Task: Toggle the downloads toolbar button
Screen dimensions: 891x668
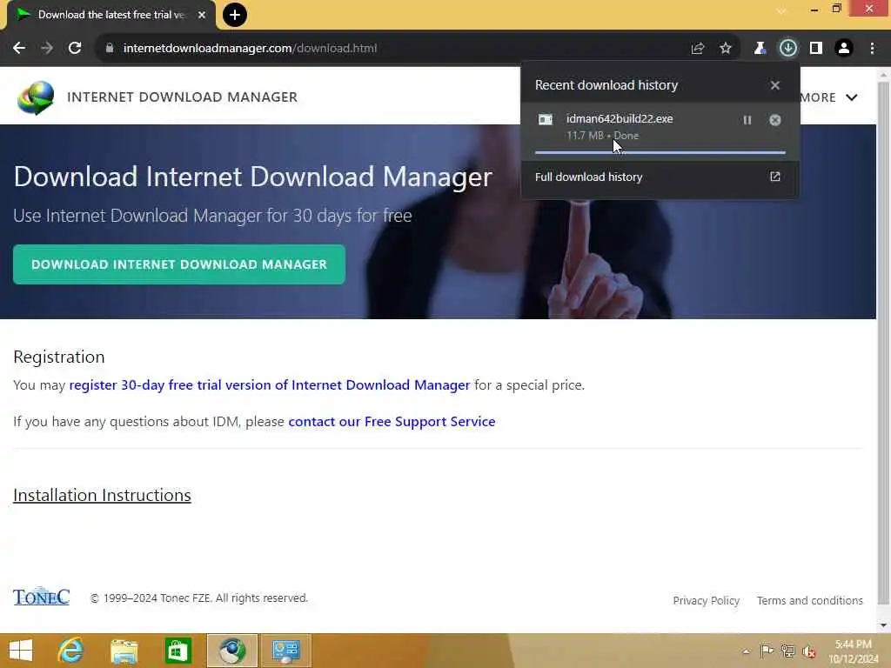Action: tap(788, 49)
